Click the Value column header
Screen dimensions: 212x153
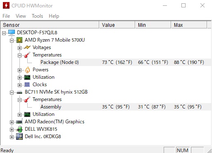(117, 25)
